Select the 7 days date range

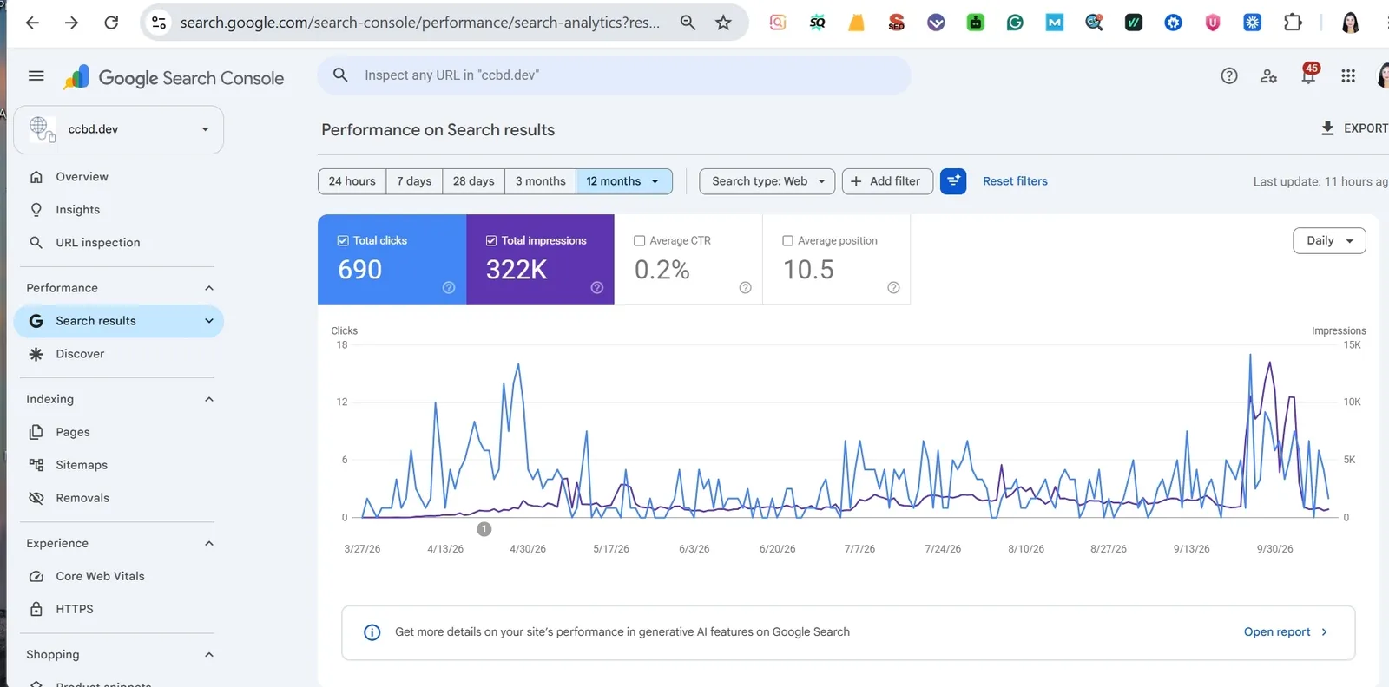[x=414, y=181]
